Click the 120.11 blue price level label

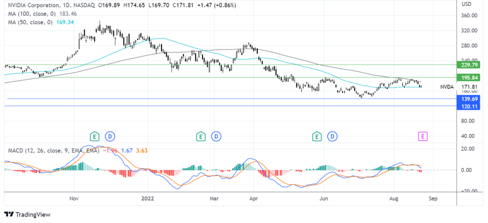pos(469,106)
